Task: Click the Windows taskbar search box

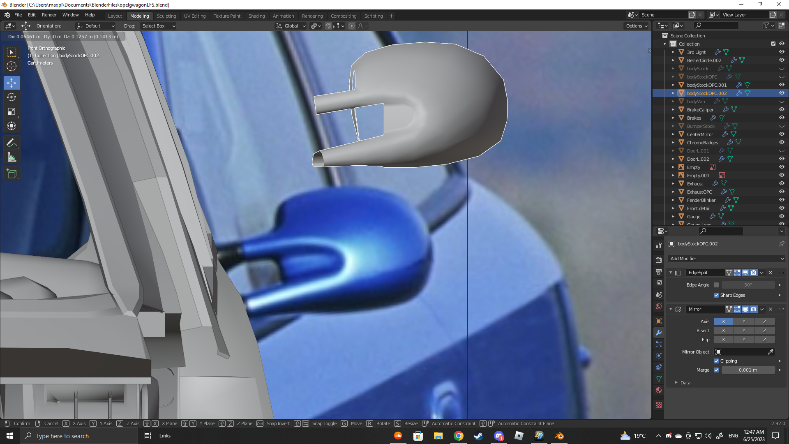Action: [x=79, y=436]
